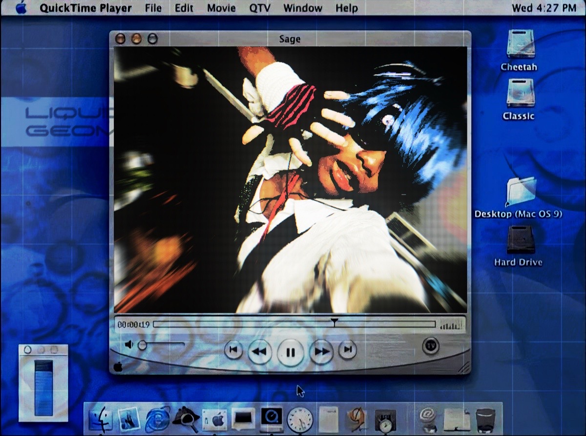Launch the Classic 9 icon in Dock
Viewport: 586px width, 436px height.
coord(356,419)
